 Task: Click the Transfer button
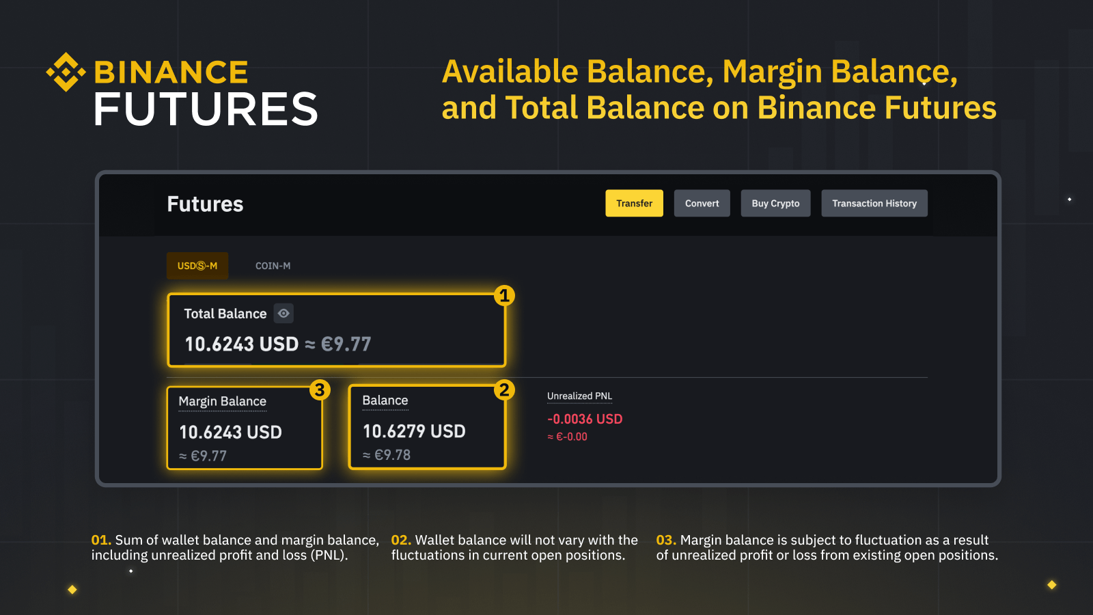(634, 203)
